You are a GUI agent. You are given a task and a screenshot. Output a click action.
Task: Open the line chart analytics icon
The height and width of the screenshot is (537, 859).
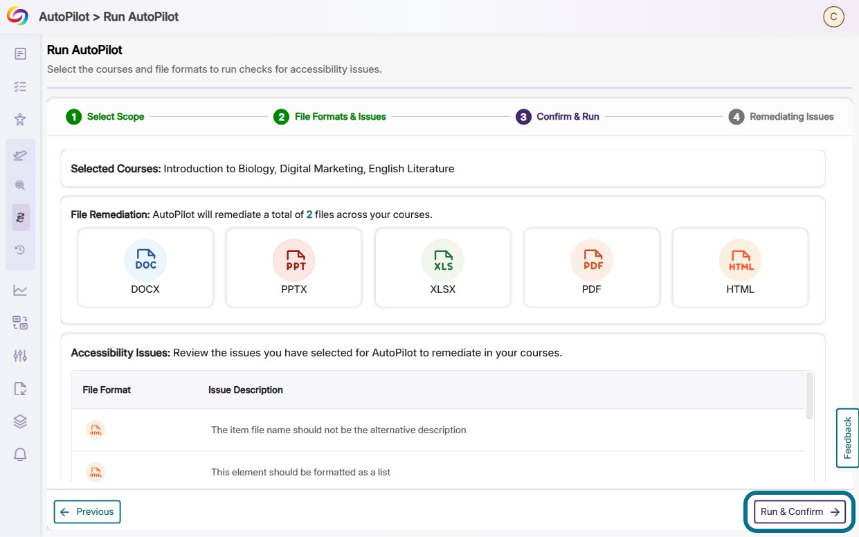pos(20,290)
